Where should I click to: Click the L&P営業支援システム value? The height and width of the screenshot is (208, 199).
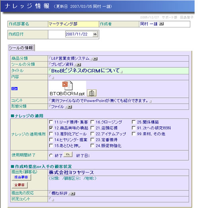(70, 58)
